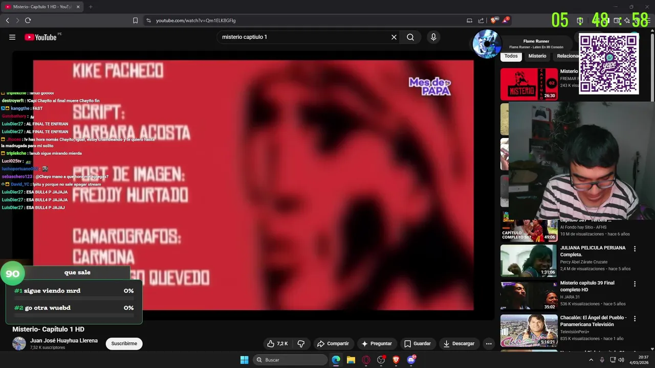Save the video with Guardar

tap(417, 343)
